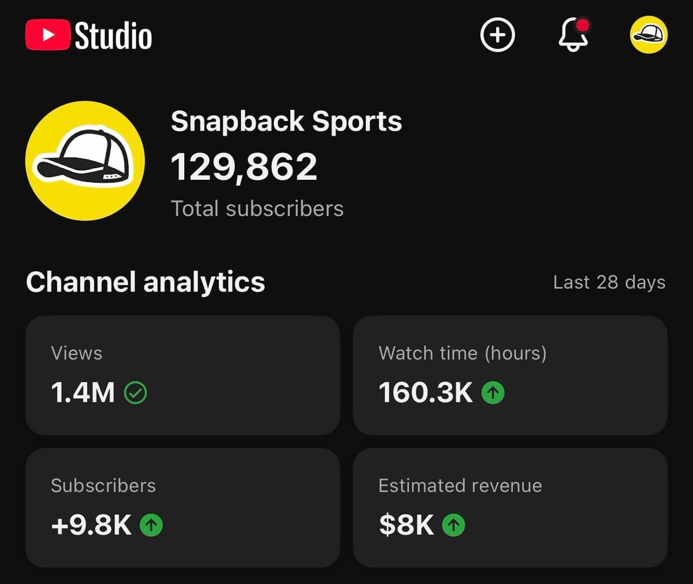This screenshot has width=693, height=584.
Task: Open the Channel analytics heading
Action: [x=146, y=282]
